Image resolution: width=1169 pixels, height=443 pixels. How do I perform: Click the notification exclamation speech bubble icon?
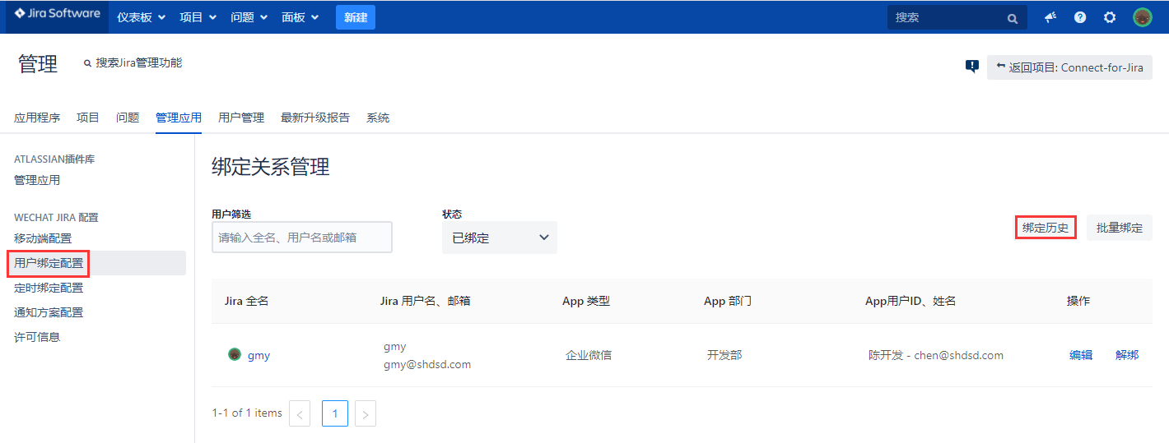[x=972, y=67]
